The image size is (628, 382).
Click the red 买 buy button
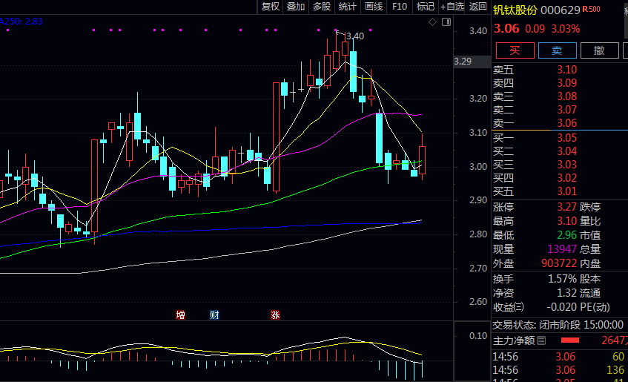[x=515, y=50]
